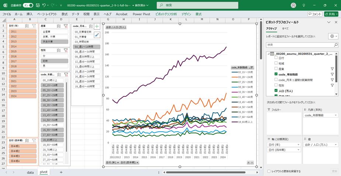Switch to the data sheet tab
Screen dimensions: 341x176
[x=30, y=172]
